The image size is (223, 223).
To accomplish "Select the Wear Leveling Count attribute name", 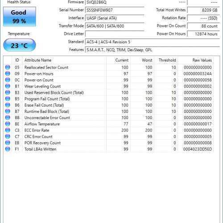I will click(42, 86).
